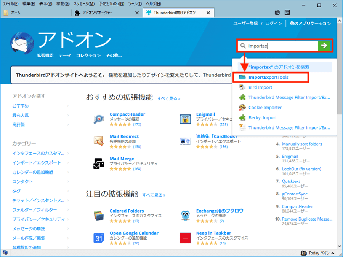Choose Bird Import from suggestion list
This screenshot has width=343, height=257.
[260, 87]
